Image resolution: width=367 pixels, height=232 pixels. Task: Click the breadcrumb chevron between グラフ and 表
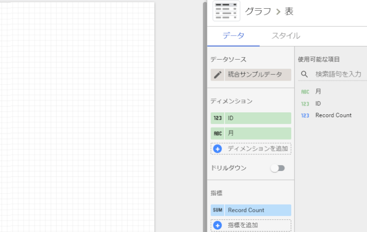[278, 11]
